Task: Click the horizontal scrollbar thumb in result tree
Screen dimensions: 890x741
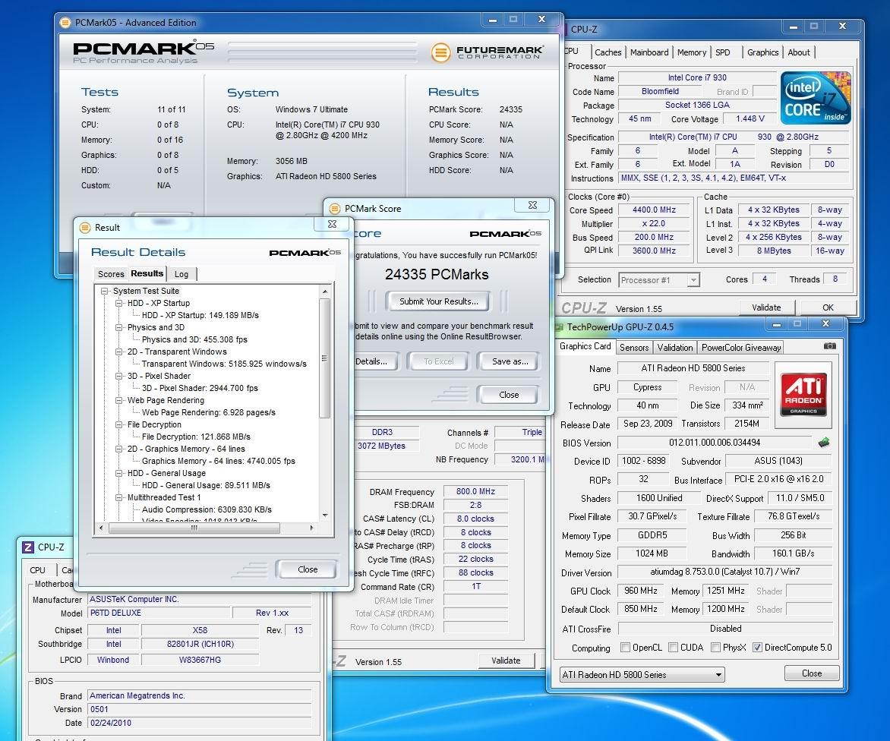Action: 194,528
